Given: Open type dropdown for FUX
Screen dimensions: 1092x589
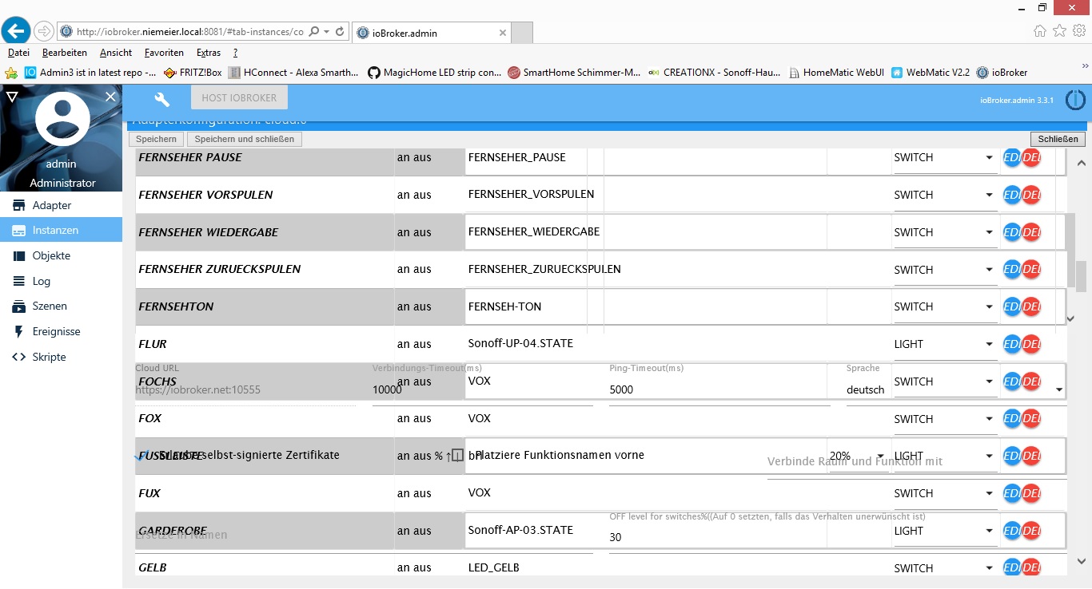Looking at the screenshot, I should click(x=944, y=493).
